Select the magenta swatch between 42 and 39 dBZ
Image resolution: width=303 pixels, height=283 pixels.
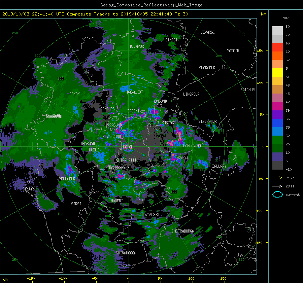pyautogui.click(x=277, y=106)
